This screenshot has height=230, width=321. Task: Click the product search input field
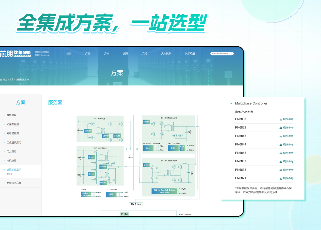(220, 54)
